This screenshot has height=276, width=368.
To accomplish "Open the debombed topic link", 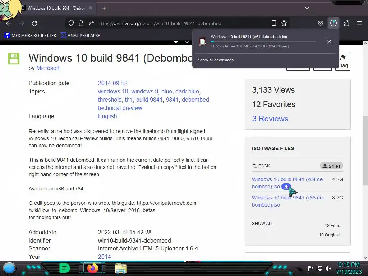I will (x=195, y=100).
